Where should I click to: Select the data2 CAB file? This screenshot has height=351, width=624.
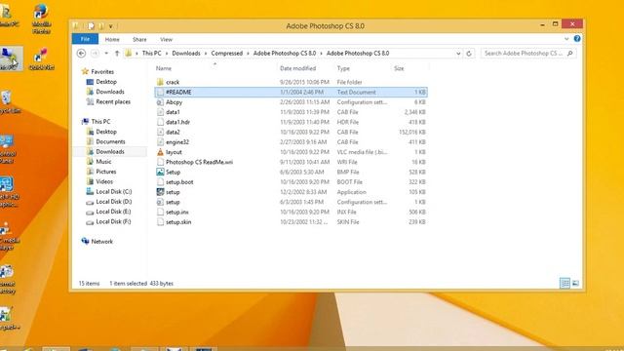(x=291, y=133)
